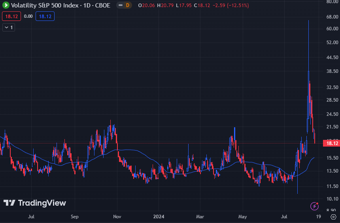Click the −2.59 (−12.51%) change readout
Screen dimensions: 340x223
coord(231,6)
